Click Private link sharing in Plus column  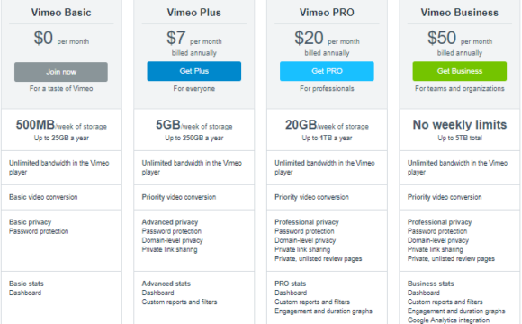169,249
